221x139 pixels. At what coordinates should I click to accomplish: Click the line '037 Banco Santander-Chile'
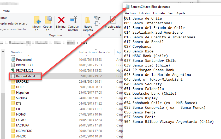click(150, 61)
